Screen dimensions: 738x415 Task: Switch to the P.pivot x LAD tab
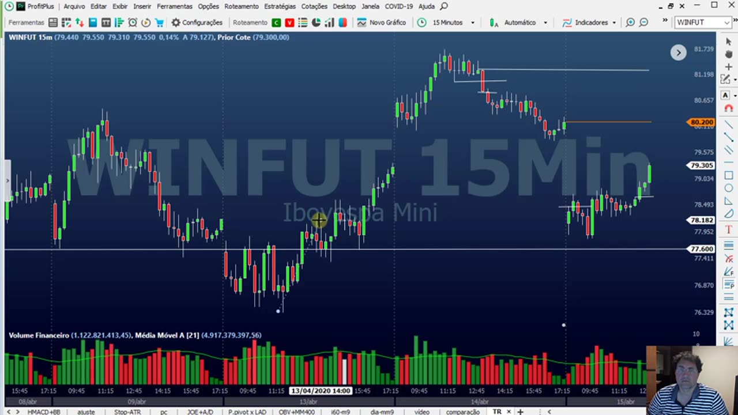click(247, 412)
